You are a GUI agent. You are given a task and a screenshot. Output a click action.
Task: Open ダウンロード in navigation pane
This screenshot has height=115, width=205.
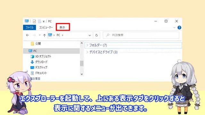coord(39,62)
